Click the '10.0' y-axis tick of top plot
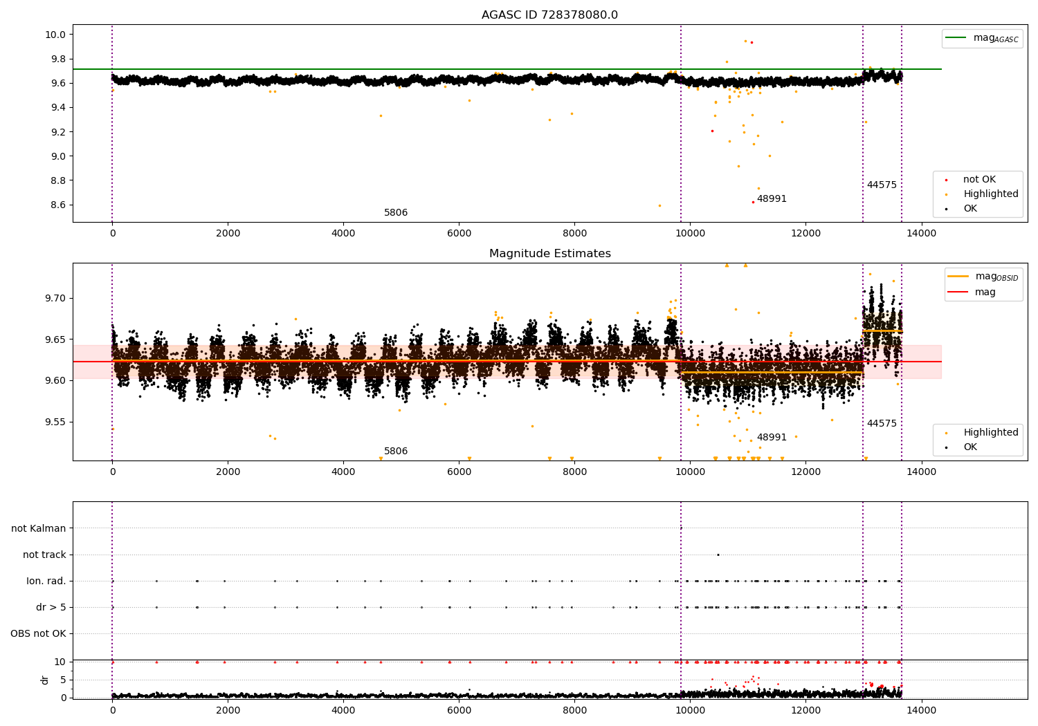1038x726 pixels. [56, 35]
